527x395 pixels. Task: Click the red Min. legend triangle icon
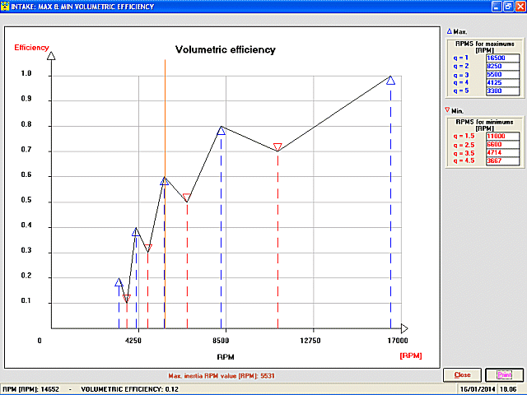447,109
